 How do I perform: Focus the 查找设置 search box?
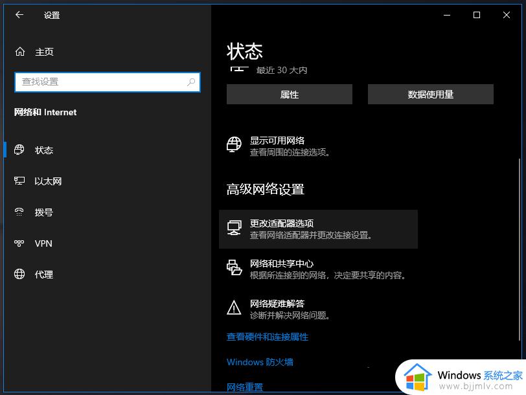(x=100, y=82)
